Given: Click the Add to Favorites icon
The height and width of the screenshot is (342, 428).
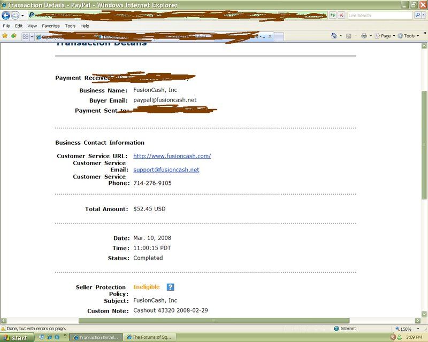Looking at the screenshot, I should (x=14, y=36).
